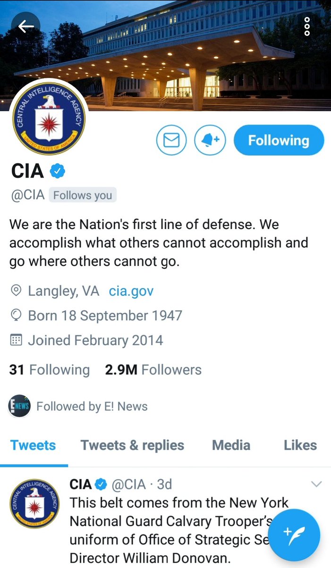
Task: Switch to the Media tab
Action: (x=231, y=445)
